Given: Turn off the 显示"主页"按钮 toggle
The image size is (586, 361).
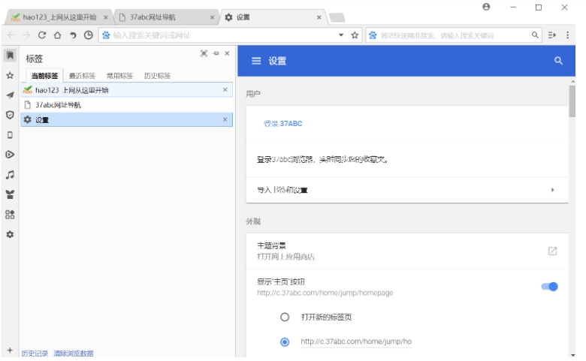Looking at the screenshot, I should [x=549, y=286].
